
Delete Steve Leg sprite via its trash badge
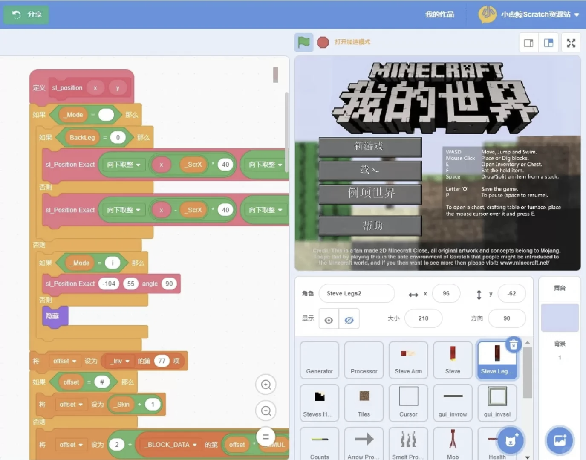point(514,344)
